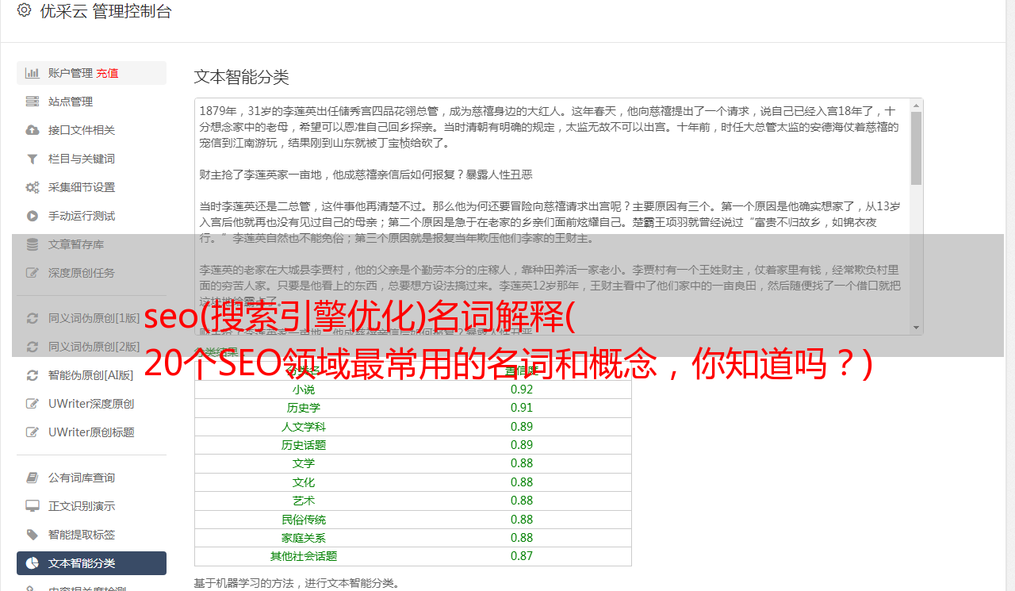
Task: Click the gears icon for 采集细节设置
Action: (x=33, y=187)
